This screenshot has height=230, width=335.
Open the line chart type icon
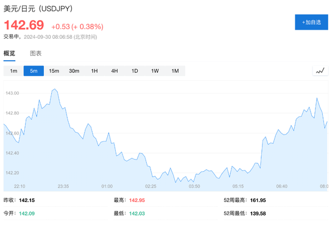point(320,71)
